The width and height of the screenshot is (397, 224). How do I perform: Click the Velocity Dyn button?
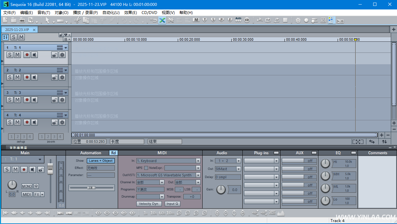point(149,203)
